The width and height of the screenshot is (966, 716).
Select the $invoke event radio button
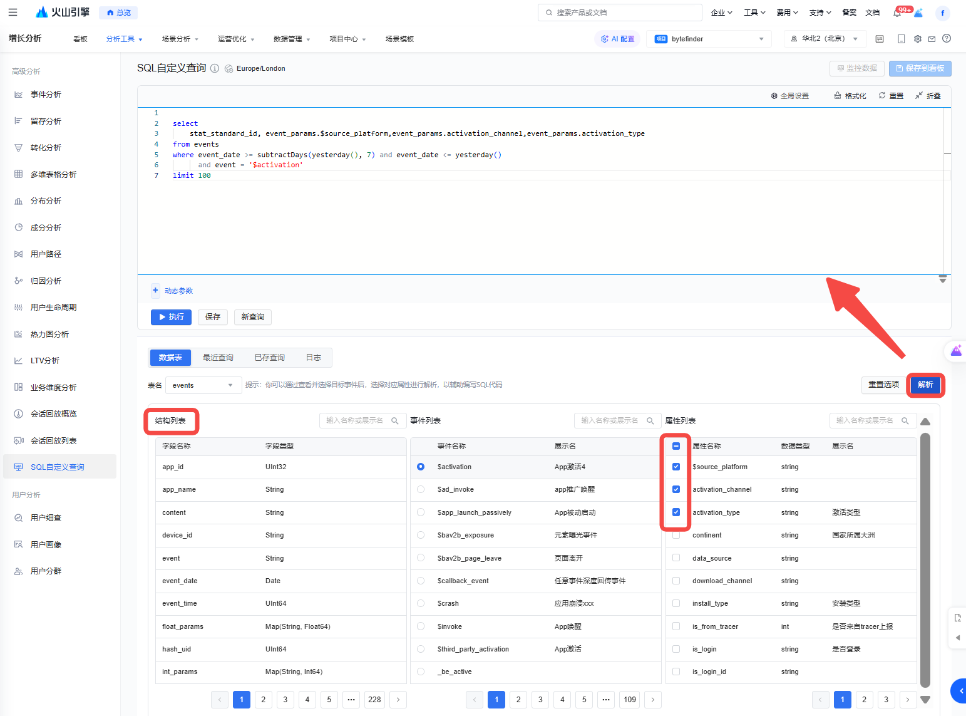421,626
